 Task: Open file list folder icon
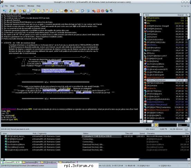tap(77, 11)
